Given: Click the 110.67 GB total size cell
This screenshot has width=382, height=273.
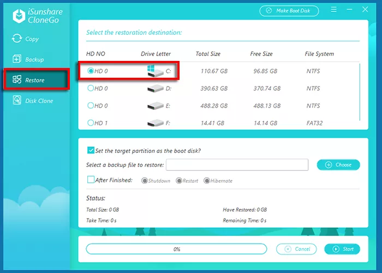Looking at the screenshot, I should point(214,71).
